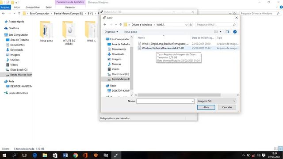The width and height of the screenshot is (283, 159).
Task: Toggle the preview pane in the Abrir dialog
Action: click(x=227, y=32)
